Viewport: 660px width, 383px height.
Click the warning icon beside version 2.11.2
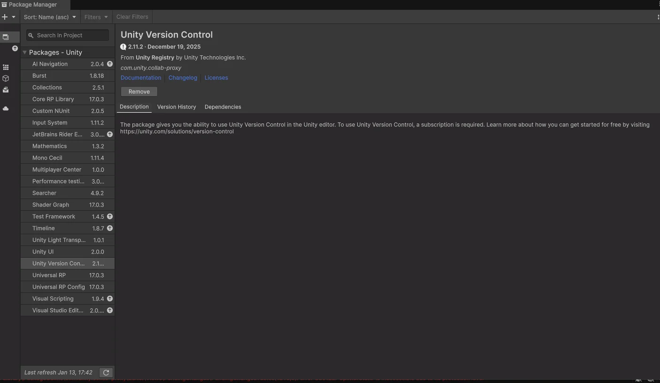[x=123, y=46]
